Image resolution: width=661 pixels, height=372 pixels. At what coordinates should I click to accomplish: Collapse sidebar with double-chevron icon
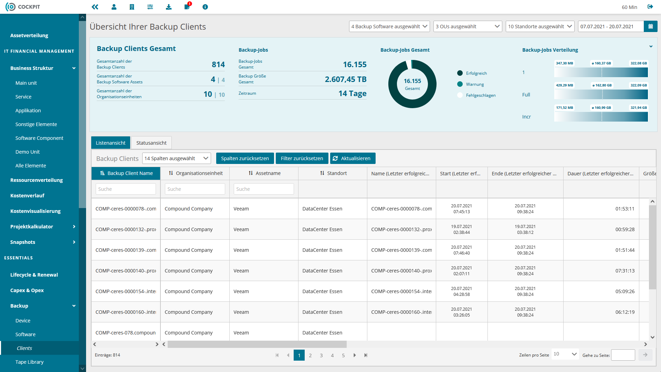(95, 7)
